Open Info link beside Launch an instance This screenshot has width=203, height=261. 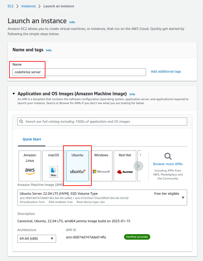(72, 22)
